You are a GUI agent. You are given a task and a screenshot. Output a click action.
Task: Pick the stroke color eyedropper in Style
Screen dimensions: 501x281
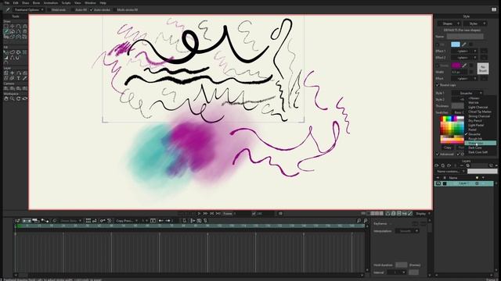464,66
